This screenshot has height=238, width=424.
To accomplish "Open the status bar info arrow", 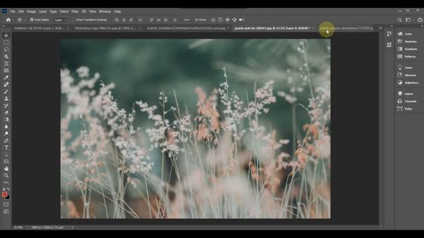I will 72,227.
